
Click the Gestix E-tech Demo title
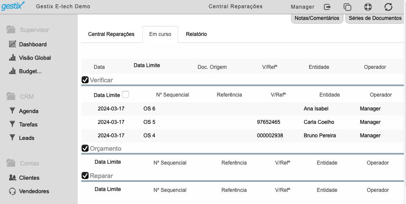point(63,6)
